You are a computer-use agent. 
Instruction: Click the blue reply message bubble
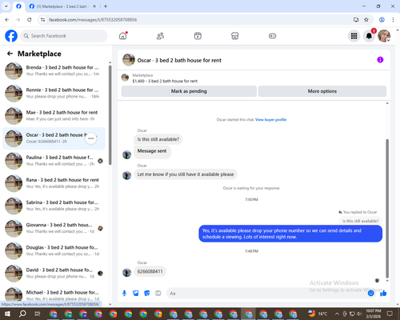click(x=290, y=234)
